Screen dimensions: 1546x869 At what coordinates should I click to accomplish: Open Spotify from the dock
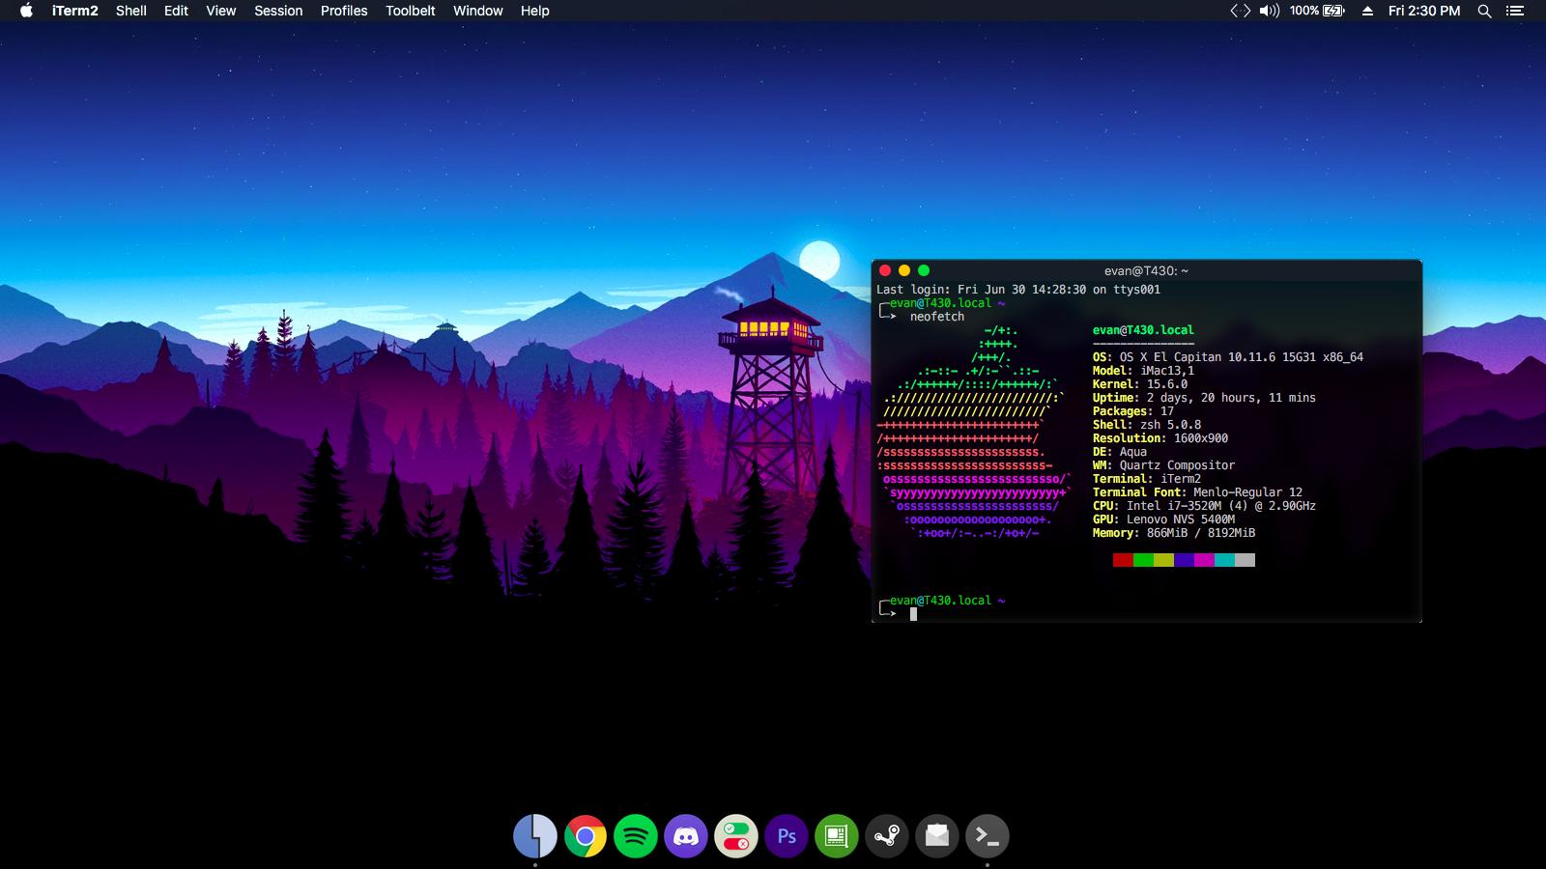(636, 835)
